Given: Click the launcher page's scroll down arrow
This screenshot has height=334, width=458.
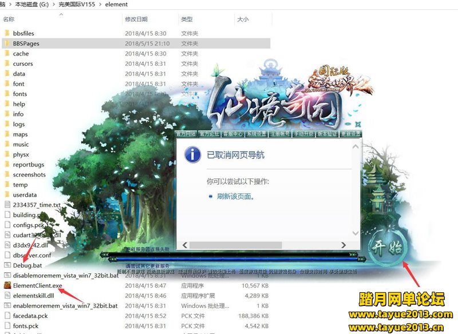Looking at the screenshot, I should (x=356, y=233).
